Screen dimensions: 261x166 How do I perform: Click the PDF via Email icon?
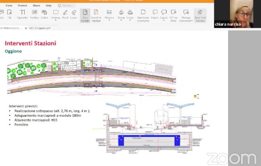tap(173, 15)
